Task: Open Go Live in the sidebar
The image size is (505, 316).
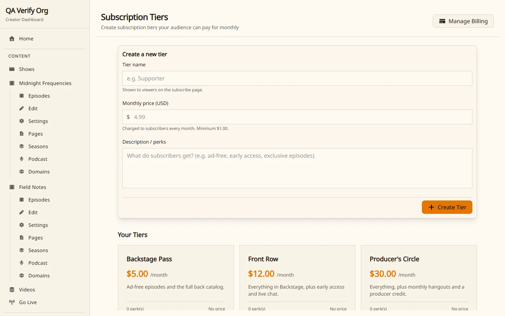Action: [45, 302]
